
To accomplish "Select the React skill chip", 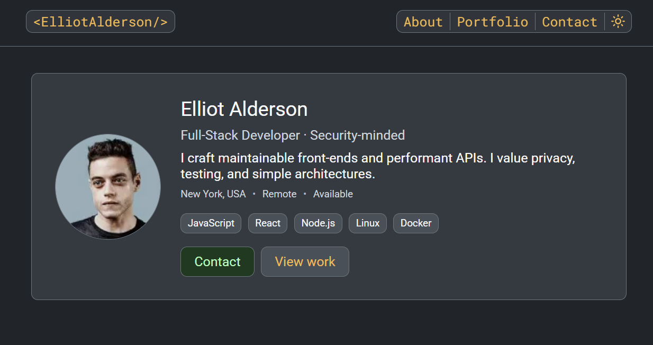I will tap(267, 223).
